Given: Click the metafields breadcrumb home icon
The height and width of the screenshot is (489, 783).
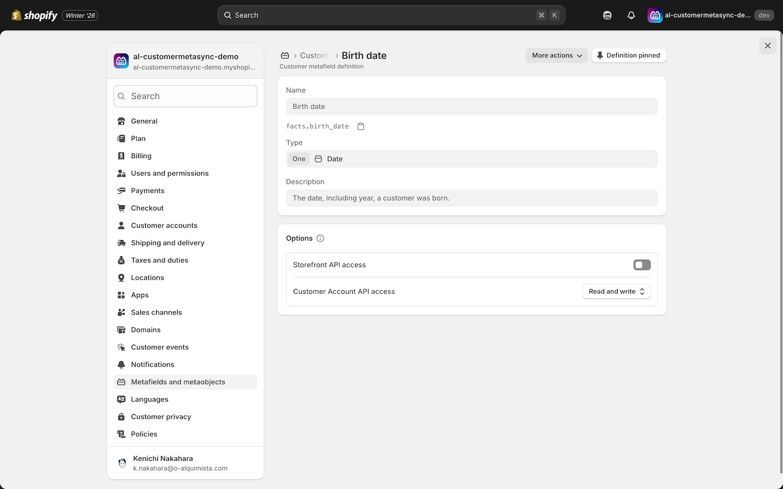Looking at the screenshot, I should click(285, 55).
